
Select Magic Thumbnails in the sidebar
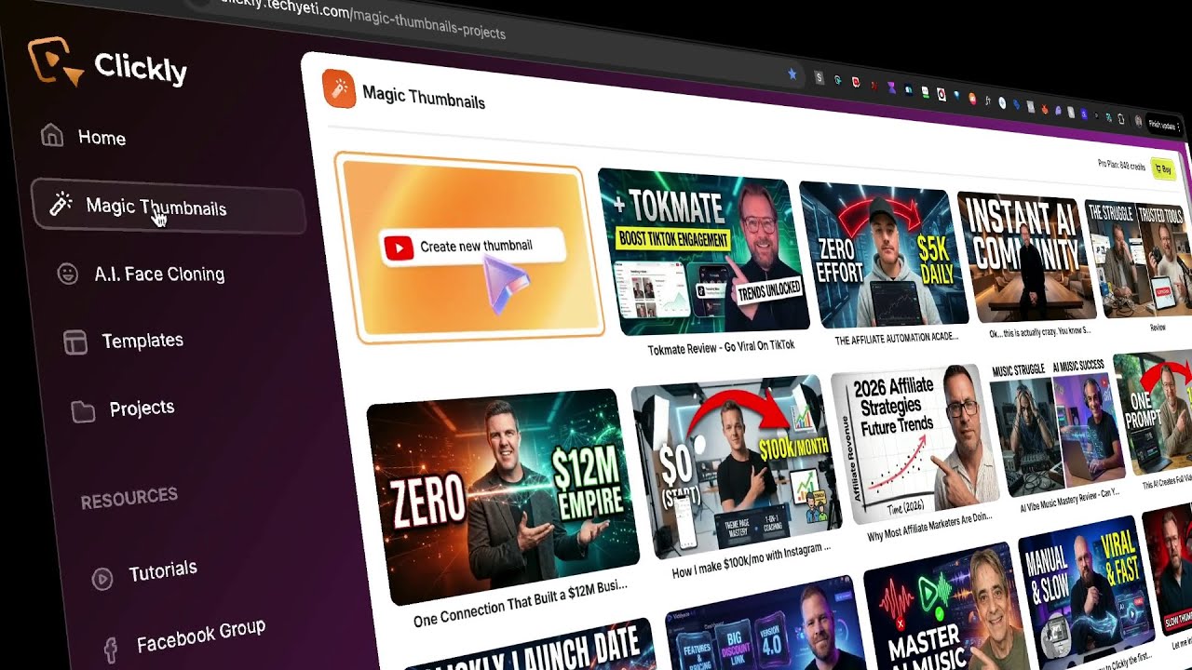click(168, 206)
